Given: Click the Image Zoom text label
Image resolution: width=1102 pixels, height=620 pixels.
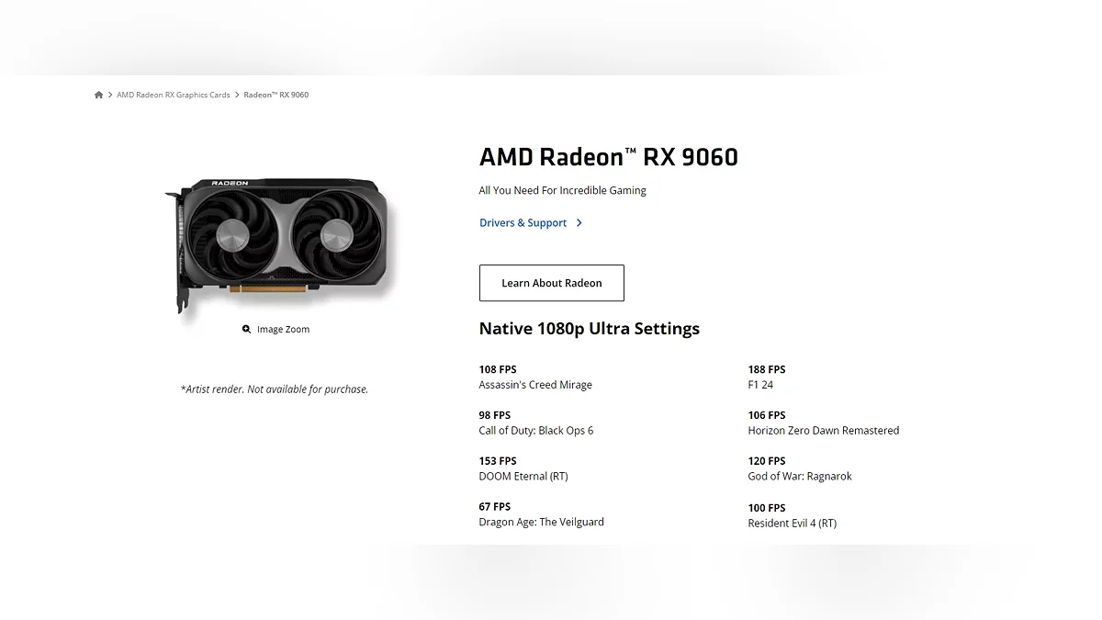Looking at the screenshot, I should [x=283, y=330].
